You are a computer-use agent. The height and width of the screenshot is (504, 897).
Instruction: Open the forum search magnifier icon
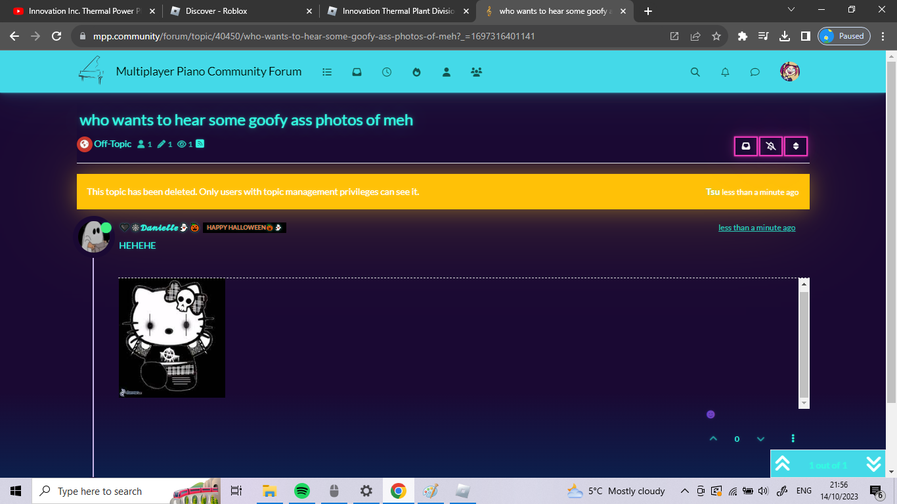(x=695, y=72)
